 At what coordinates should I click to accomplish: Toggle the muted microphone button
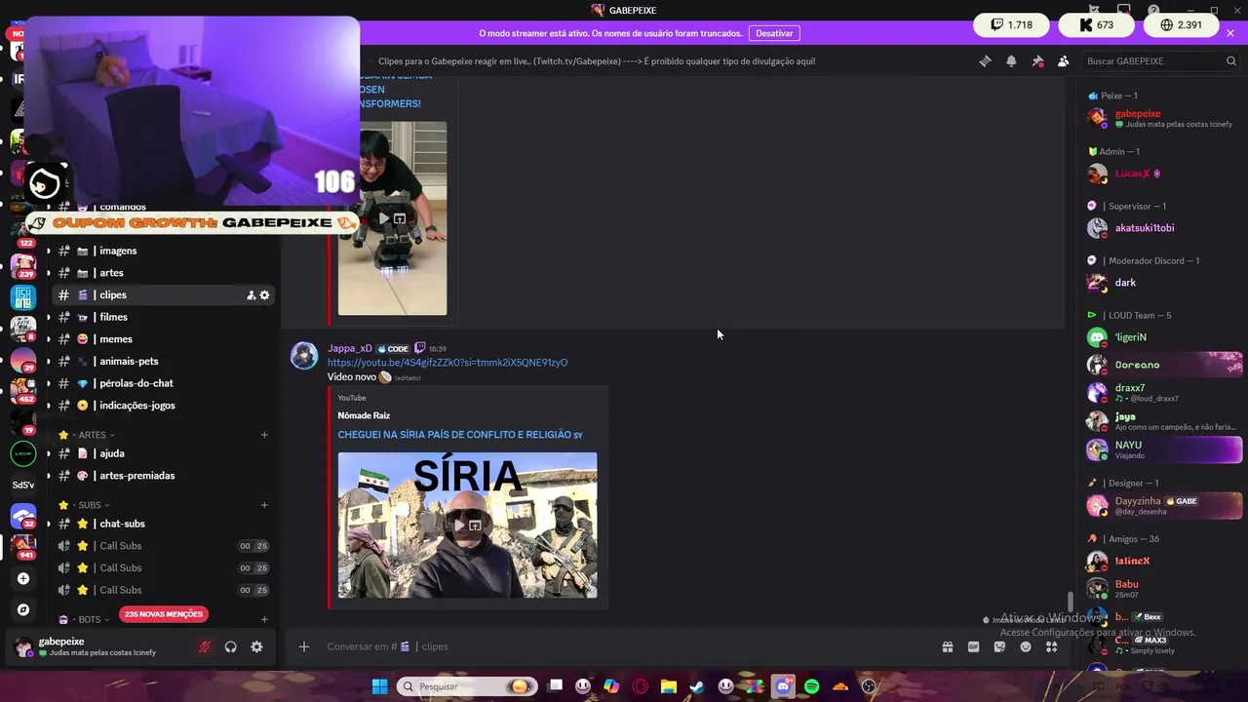pyautogui.click(x=204, y=646)
